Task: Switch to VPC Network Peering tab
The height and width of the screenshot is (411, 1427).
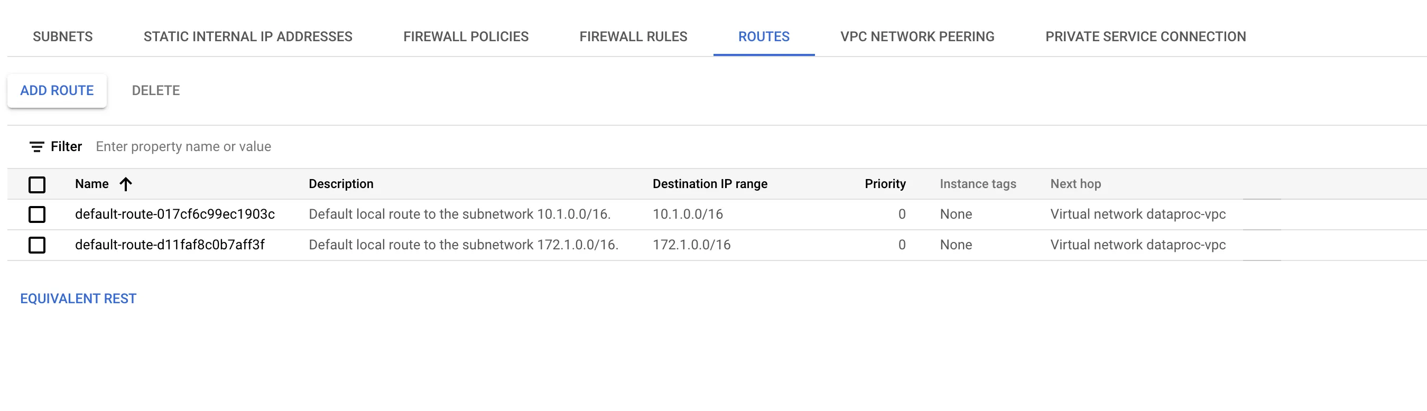Action: pyautogui.click(x=917, y=36)
